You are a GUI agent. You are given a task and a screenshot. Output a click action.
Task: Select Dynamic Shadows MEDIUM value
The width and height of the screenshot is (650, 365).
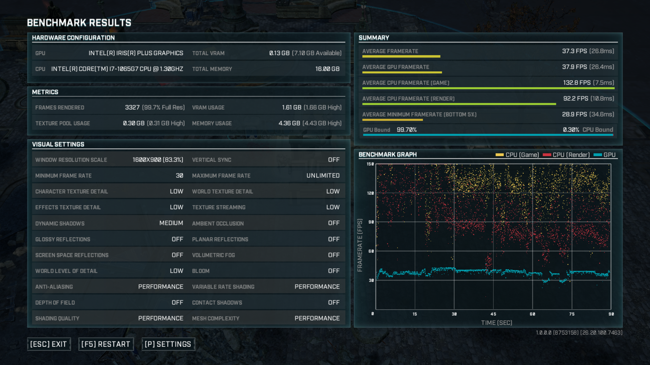pyautogui.click(x=171, y=223)
